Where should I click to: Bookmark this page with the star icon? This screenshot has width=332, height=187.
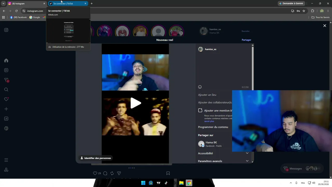[304, 11]
